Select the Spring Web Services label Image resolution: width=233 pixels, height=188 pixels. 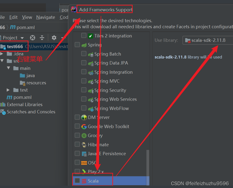pyautogui.click(x=115, y=99)
